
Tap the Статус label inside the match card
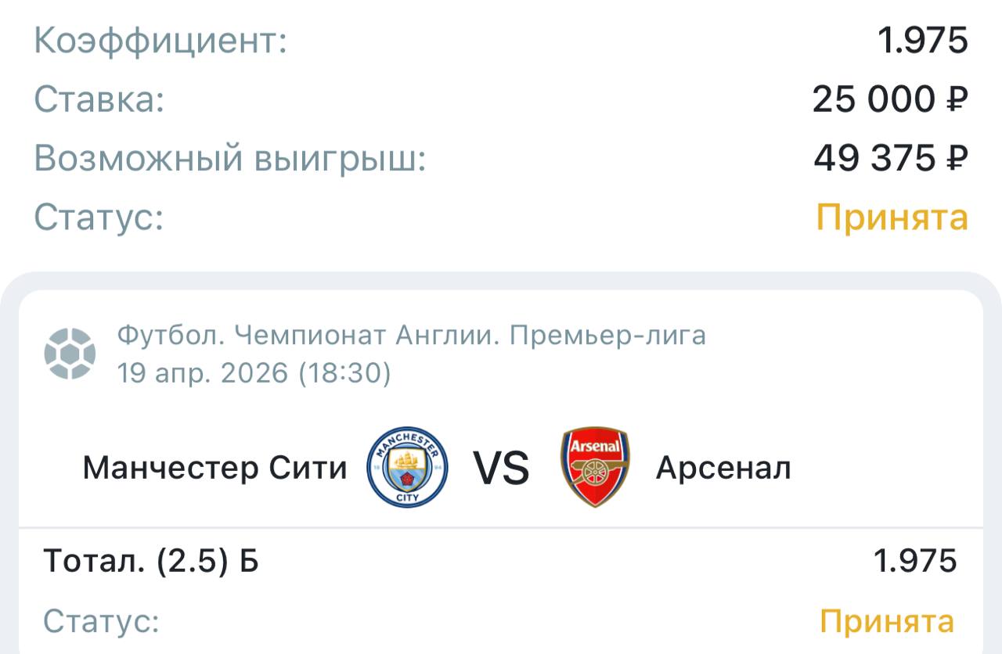point(101,622)
